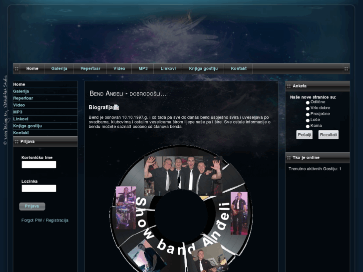Select the Odlične poll option
Viewport: 363px width, 272px height.
tap(308, 102)
